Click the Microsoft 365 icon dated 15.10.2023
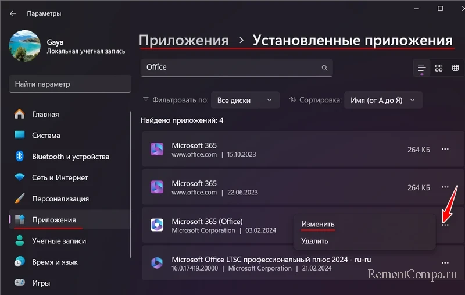This screenshot has height=295, width=465. [x=157, y=150]
